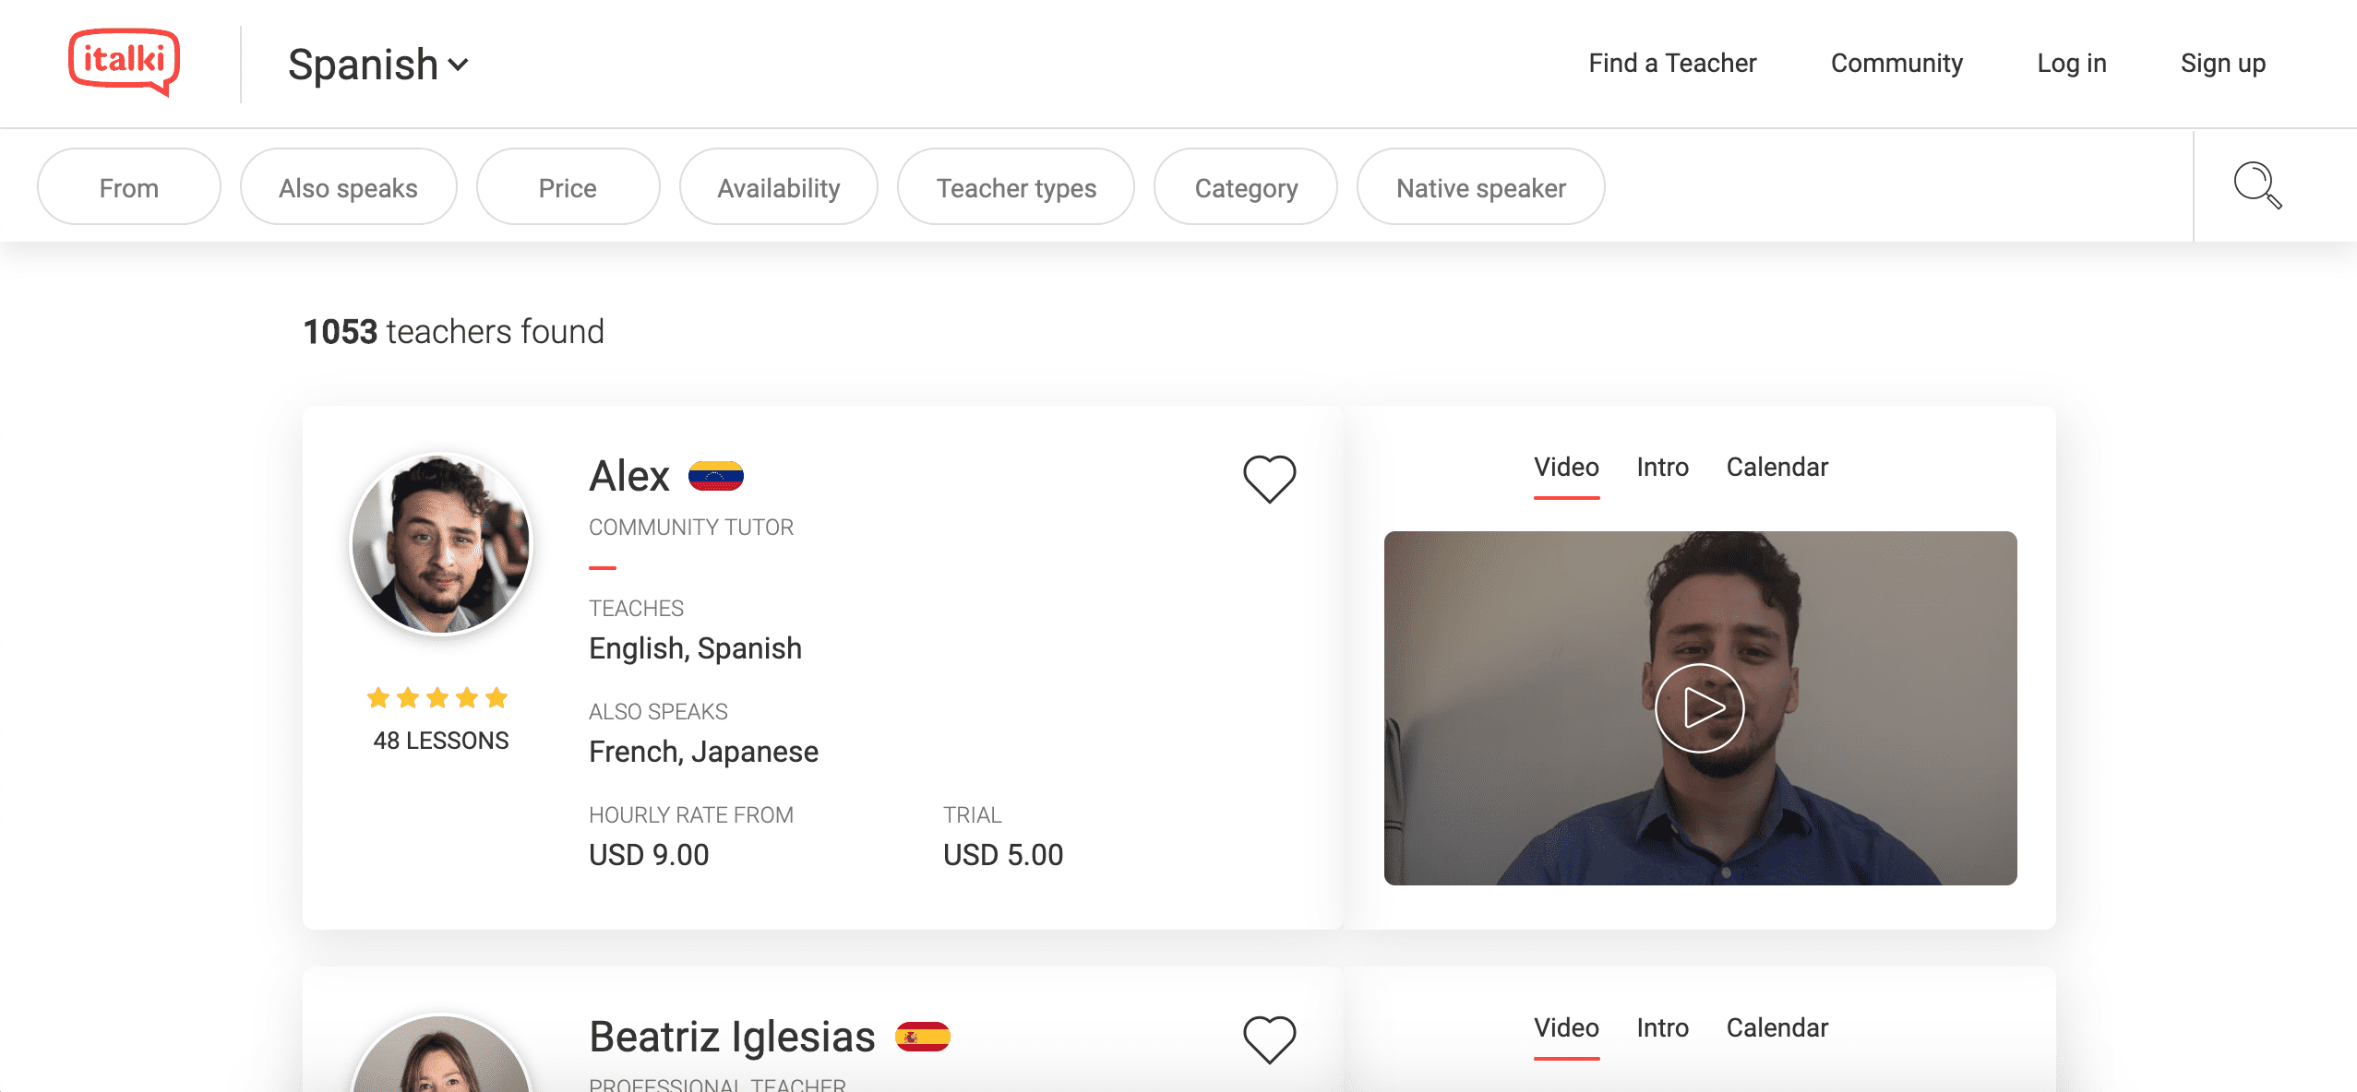2357x1092 pixels.
Task: Select Intro tab on Alex's card
Action: (x=1662, y=468)
